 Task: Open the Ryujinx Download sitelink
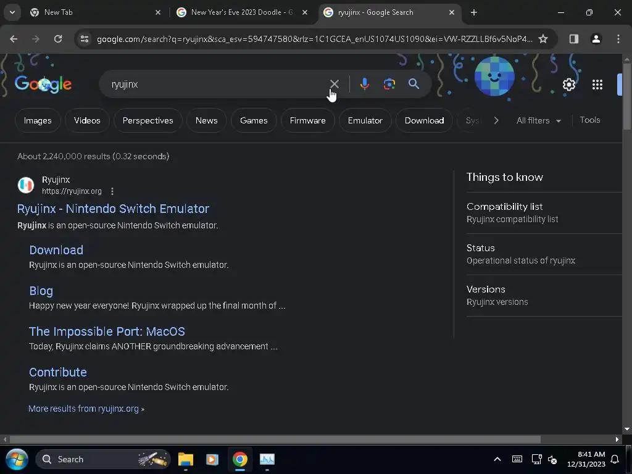(56, 250)
